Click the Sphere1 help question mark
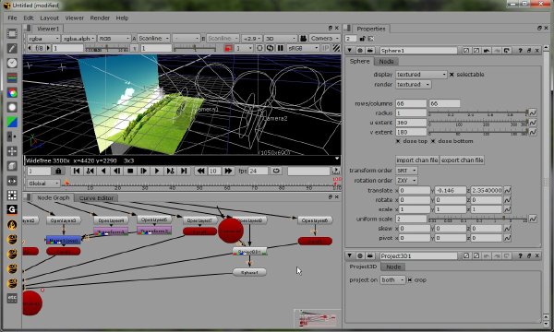 (520, 51)
